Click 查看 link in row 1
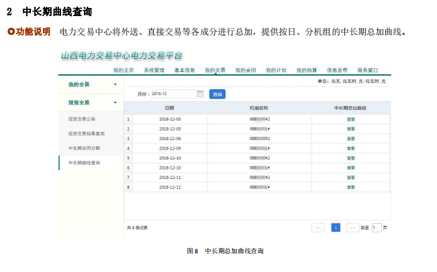437x272 pixels. tap(350, 119)
